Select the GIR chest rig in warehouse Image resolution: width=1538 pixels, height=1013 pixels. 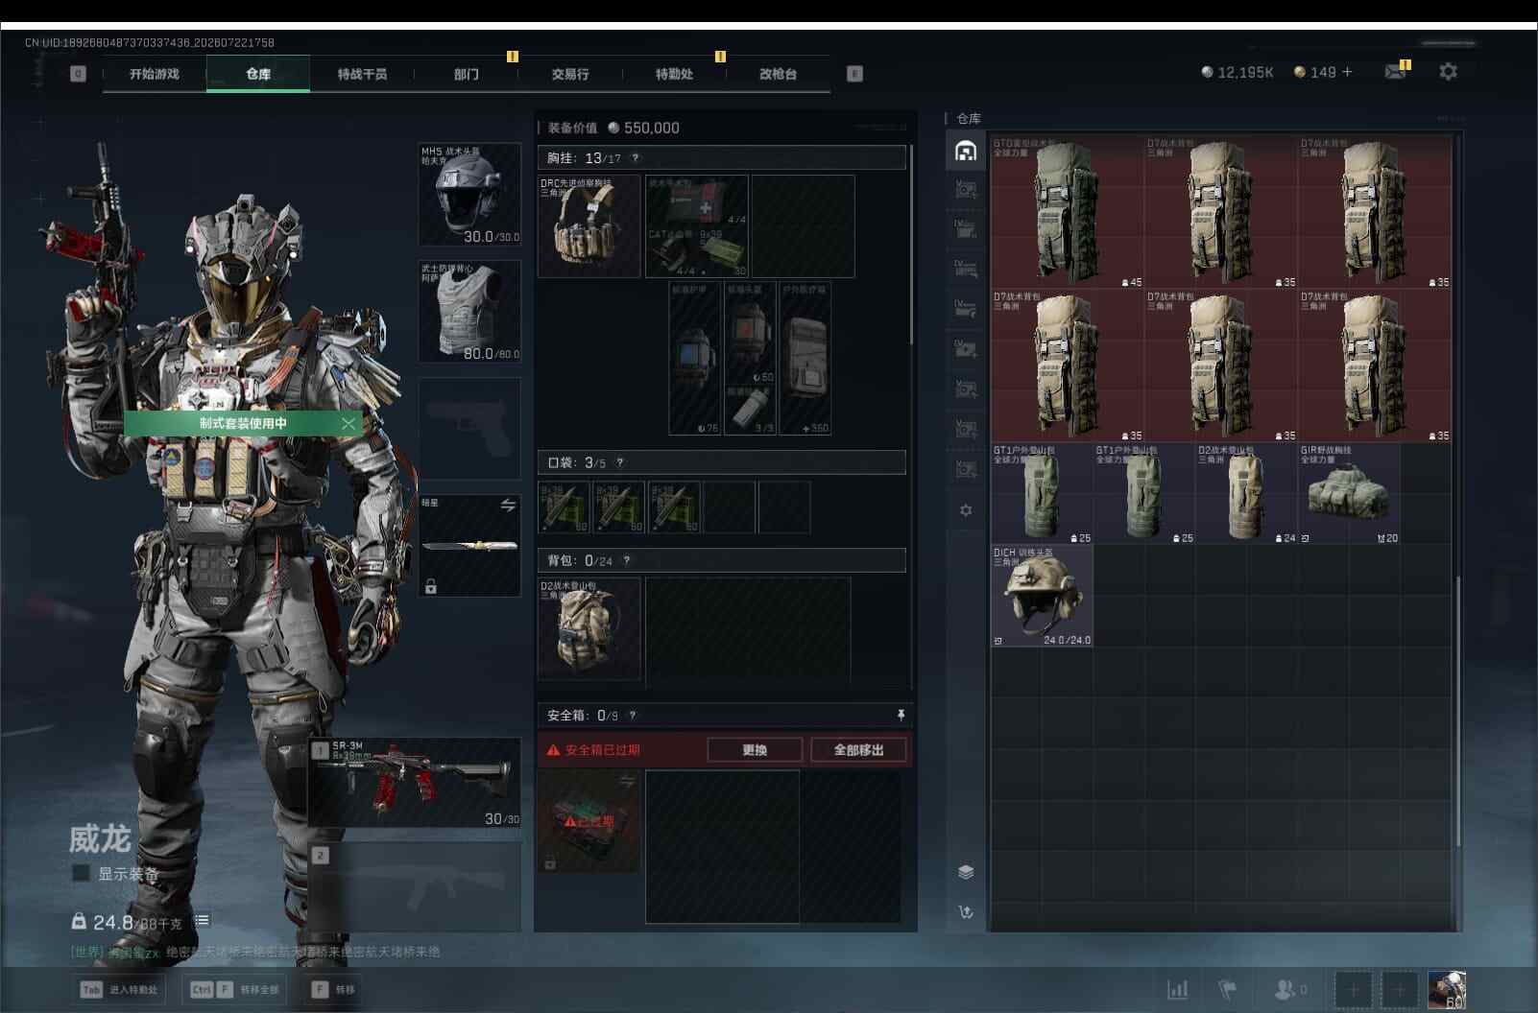click(1349, 494)
